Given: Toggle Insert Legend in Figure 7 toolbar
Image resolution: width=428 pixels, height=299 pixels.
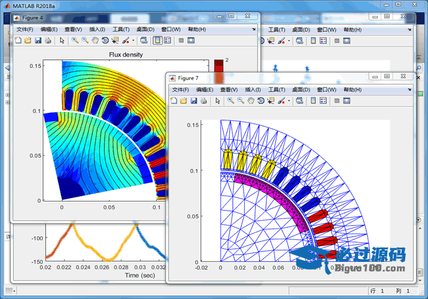Looking at the screenshot, I should (323, 100).
